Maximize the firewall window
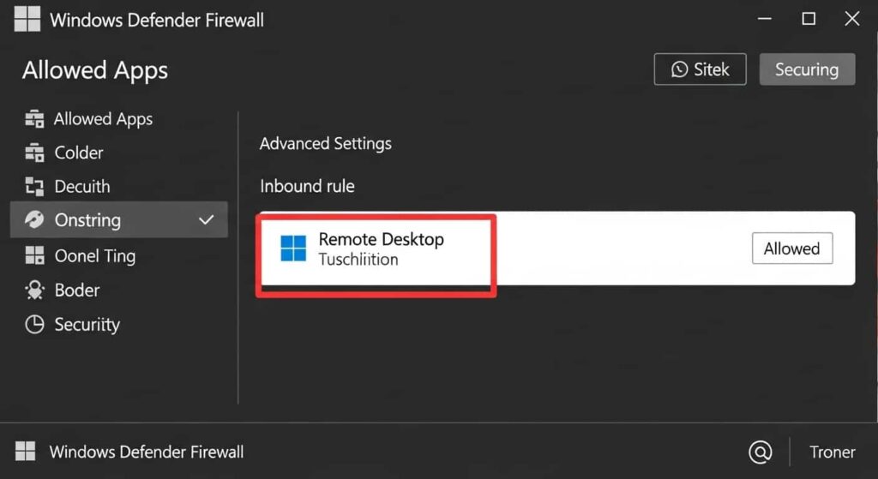 [809, 19]
